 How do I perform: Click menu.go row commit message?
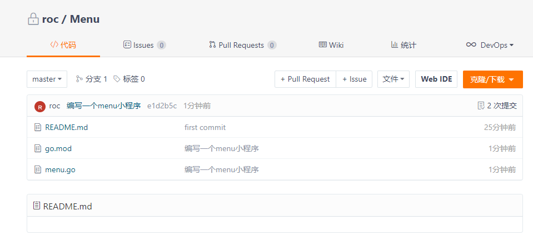[222, 169]
